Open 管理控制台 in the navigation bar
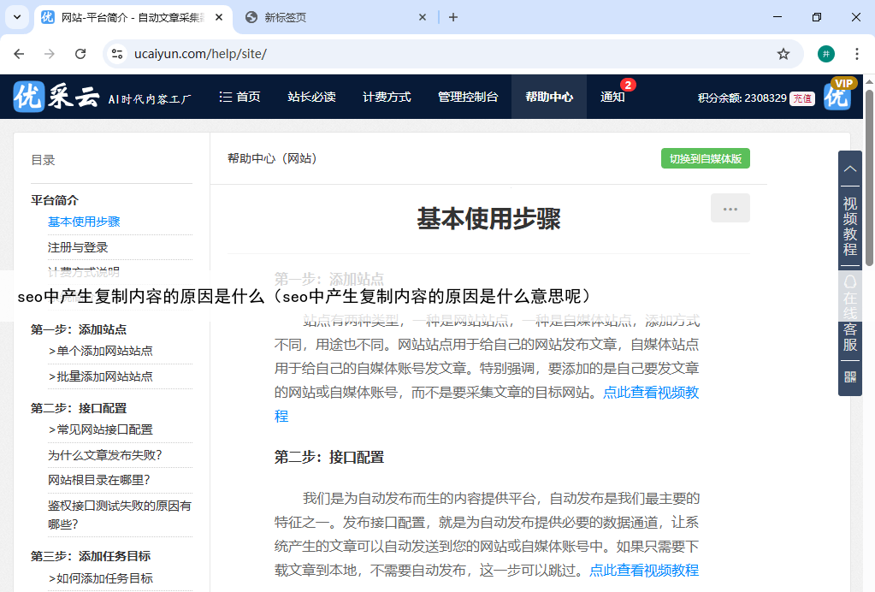This screenshot has width=875, height=592. pyautogui.click(x=467, y=97)
